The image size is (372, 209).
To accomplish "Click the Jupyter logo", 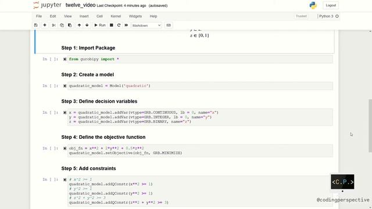I will [x=48, y=5].
